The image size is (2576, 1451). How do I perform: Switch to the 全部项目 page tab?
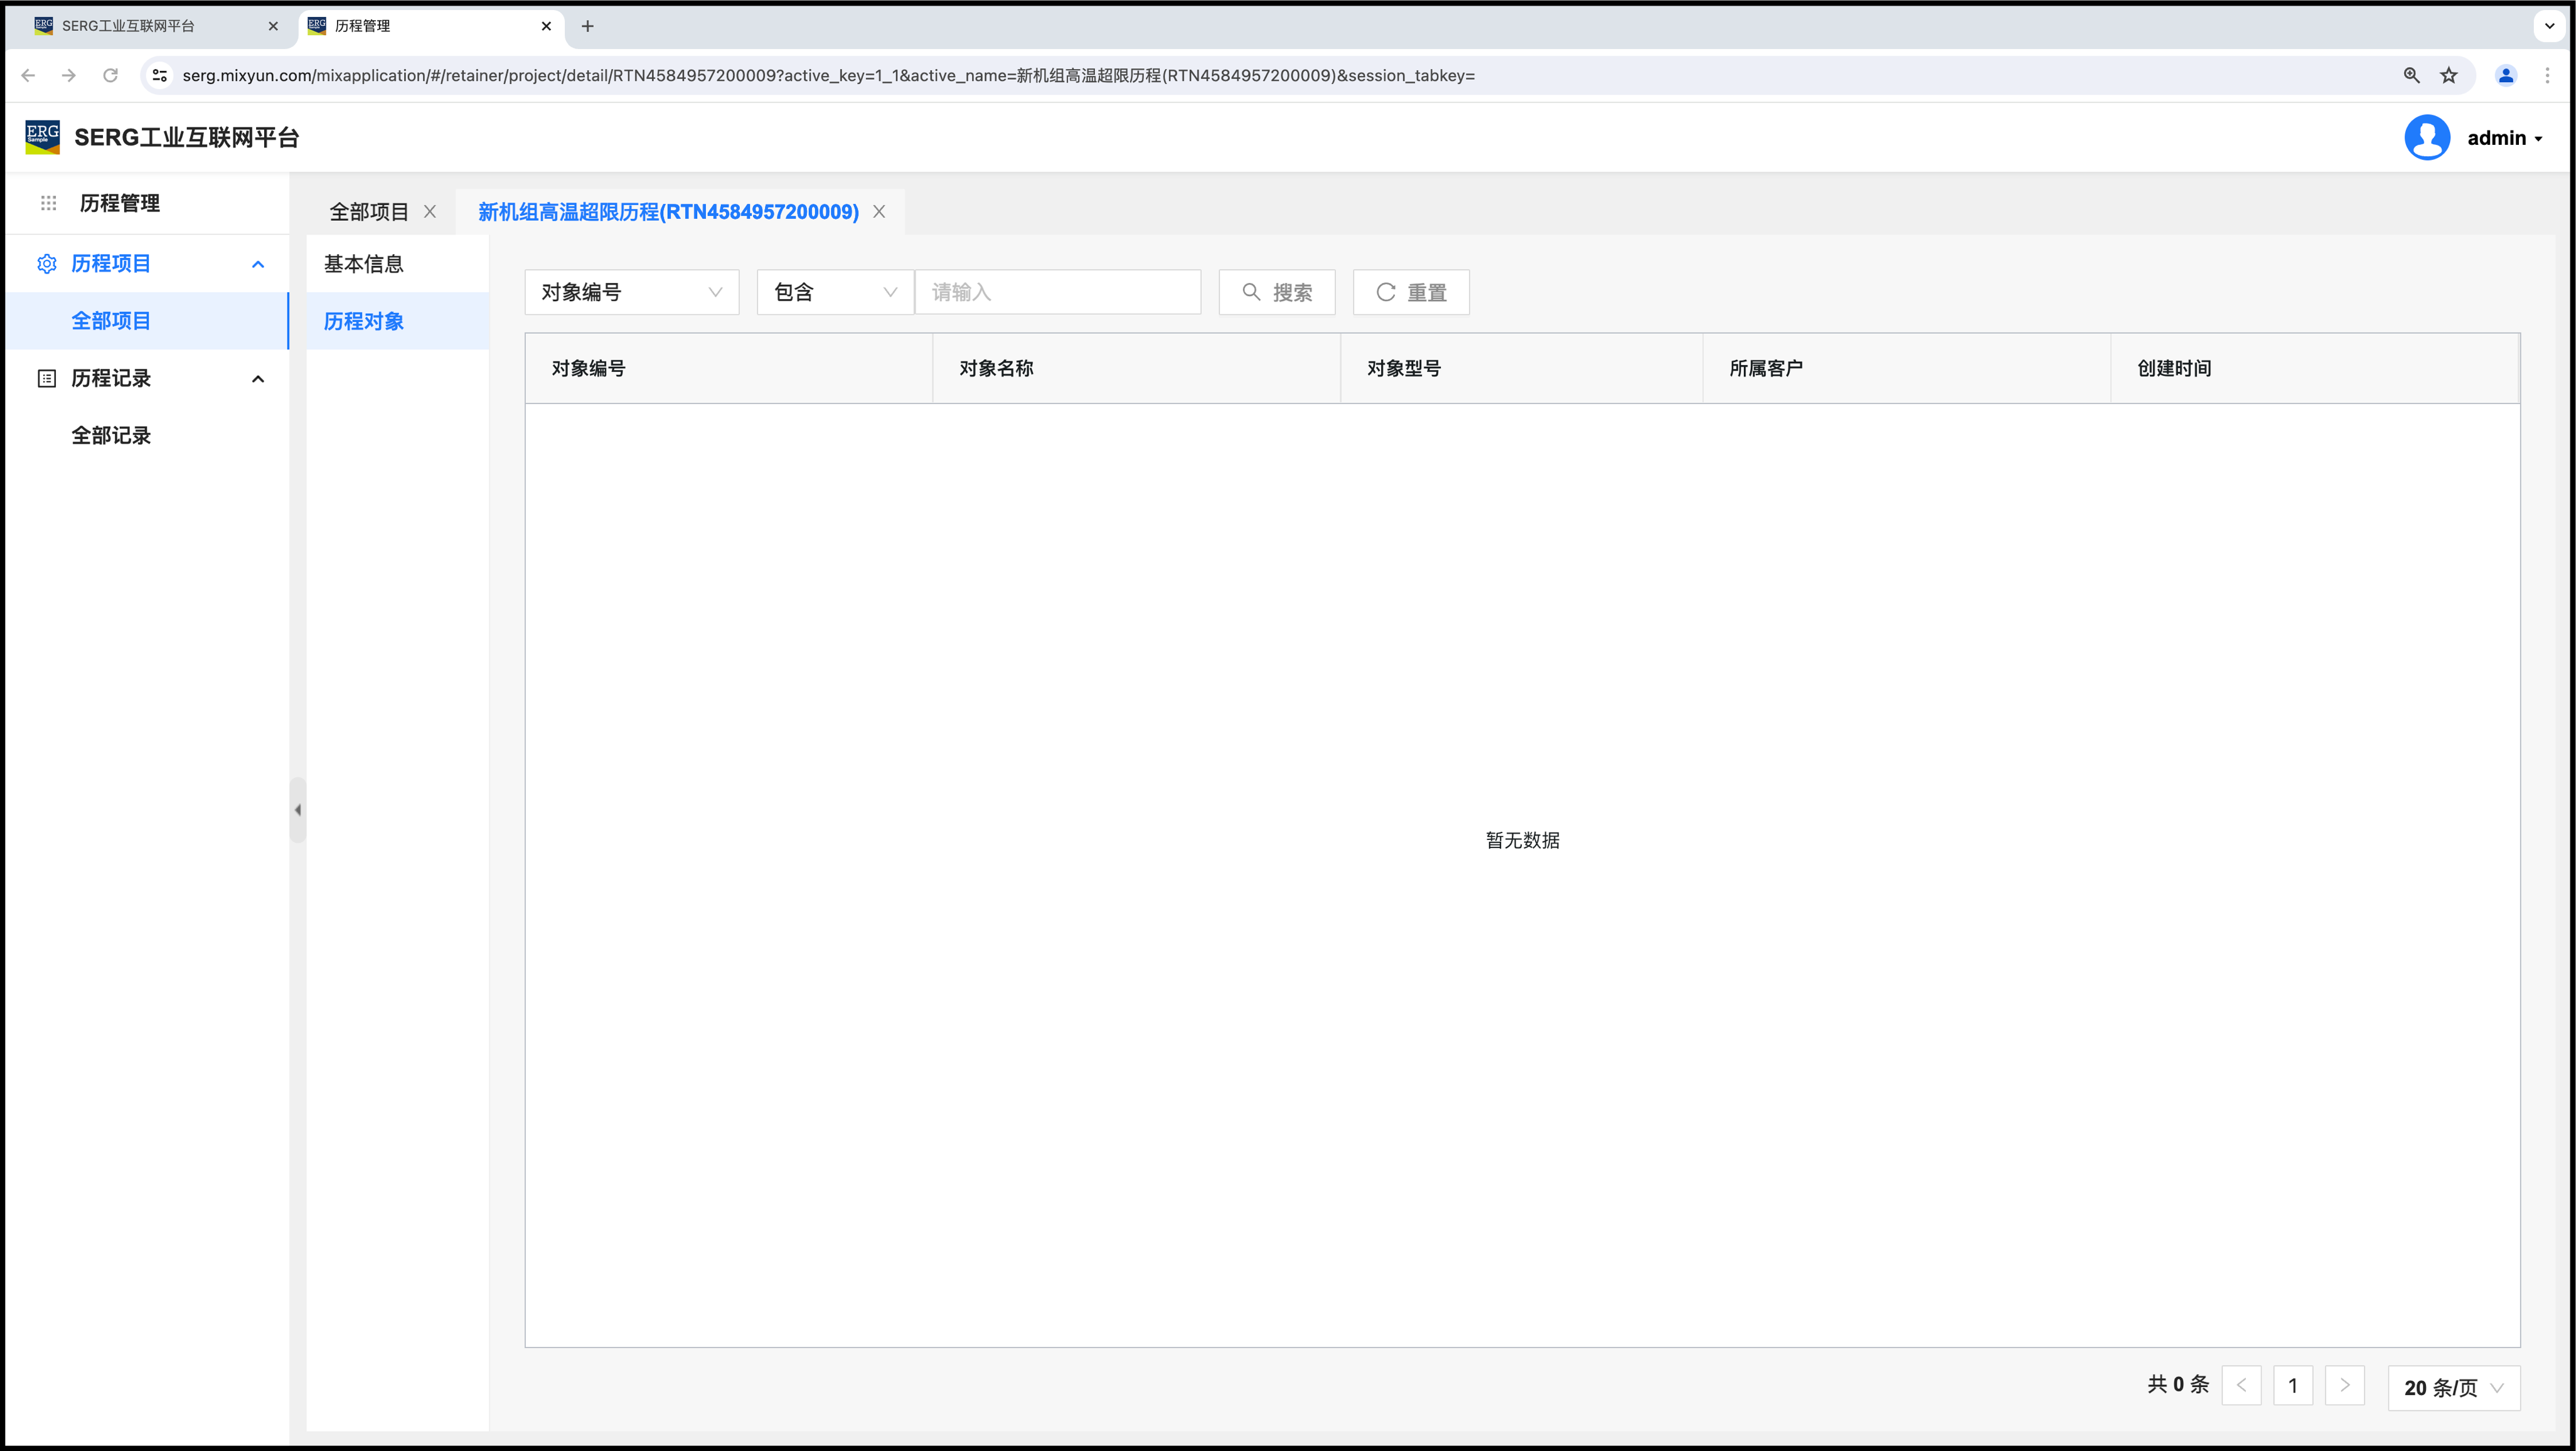click(x=369, y=212)
